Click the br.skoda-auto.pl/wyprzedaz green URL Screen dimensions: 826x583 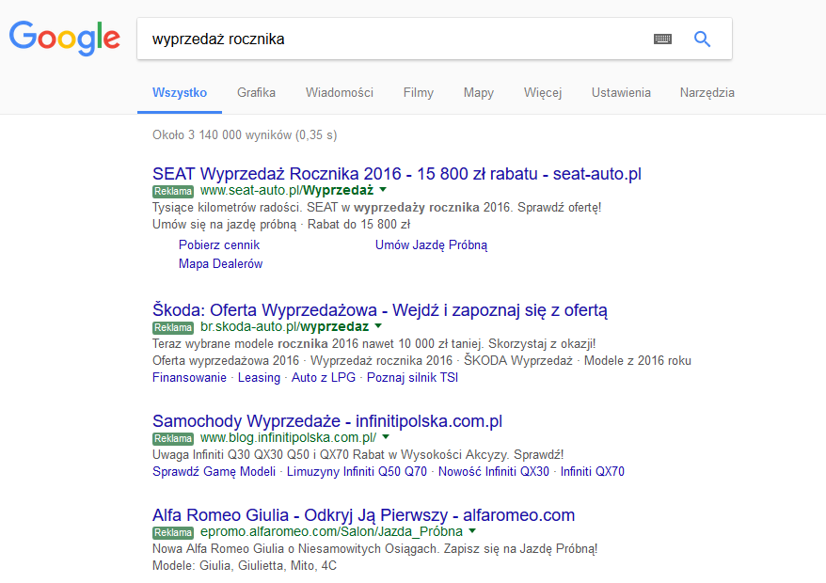[284, 326]
